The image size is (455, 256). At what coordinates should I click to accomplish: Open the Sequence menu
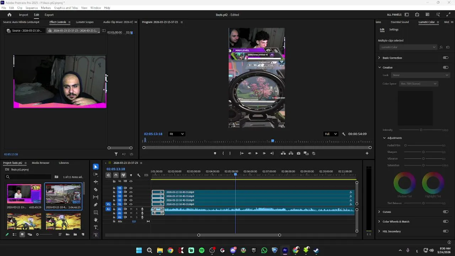click(x=32, y=8)
